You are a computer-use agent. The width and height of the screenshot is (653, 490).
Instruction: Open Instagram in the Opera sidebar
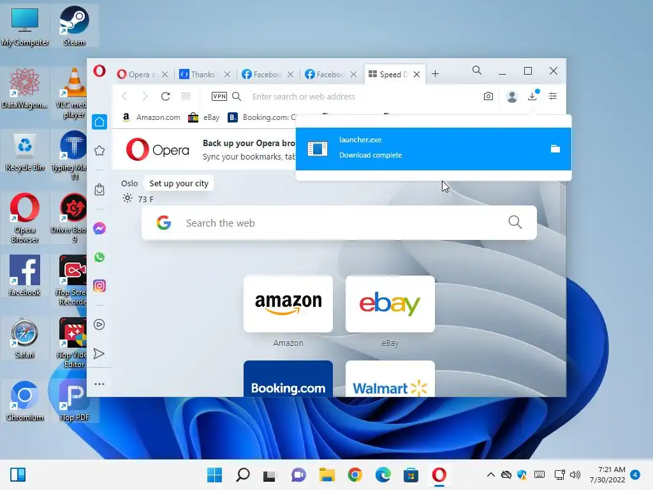point(99,286)
